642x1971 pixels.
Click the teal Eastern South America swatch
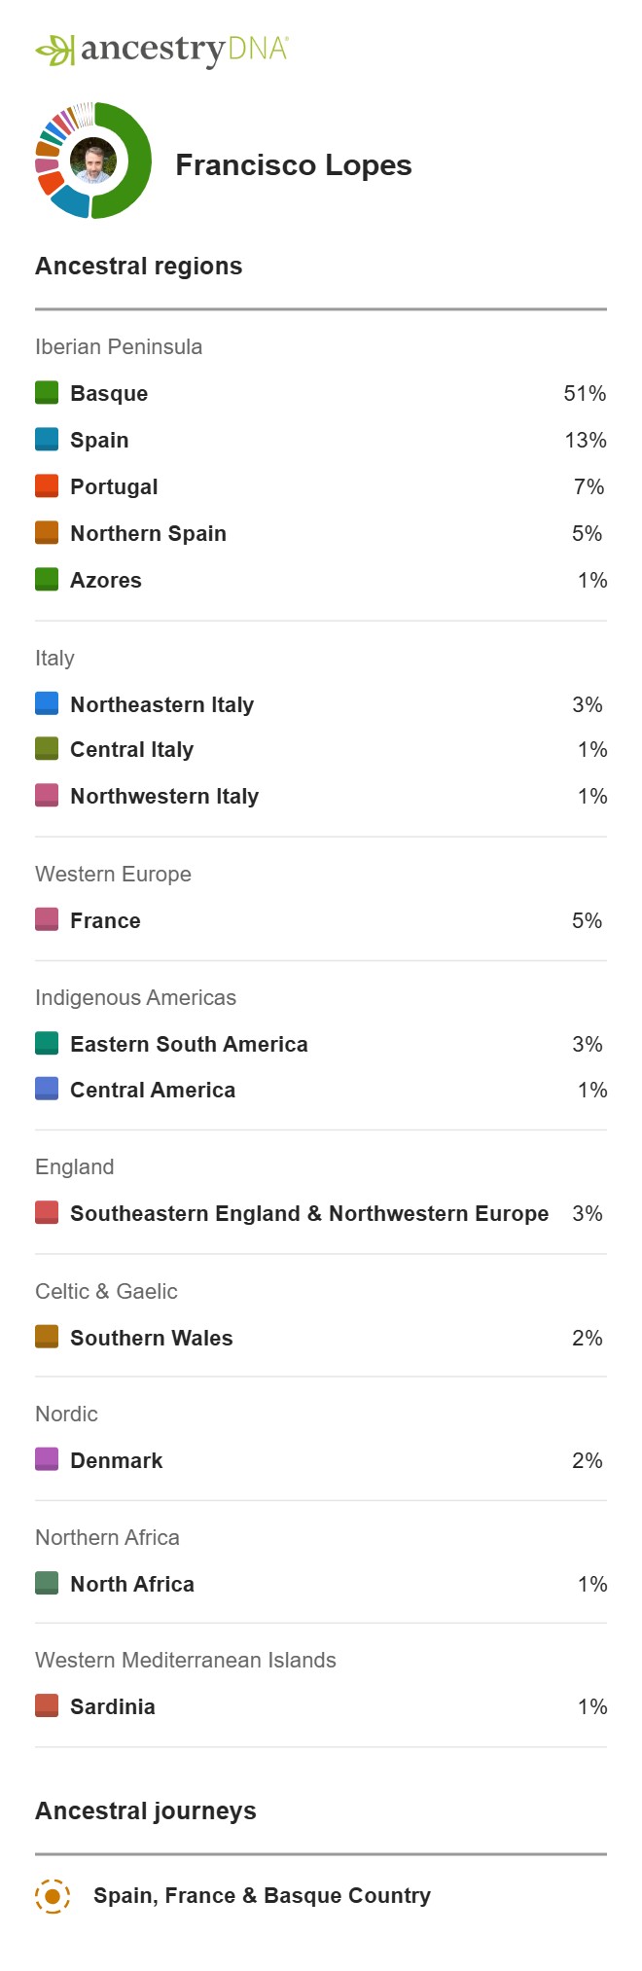[x=47, y=1043]
